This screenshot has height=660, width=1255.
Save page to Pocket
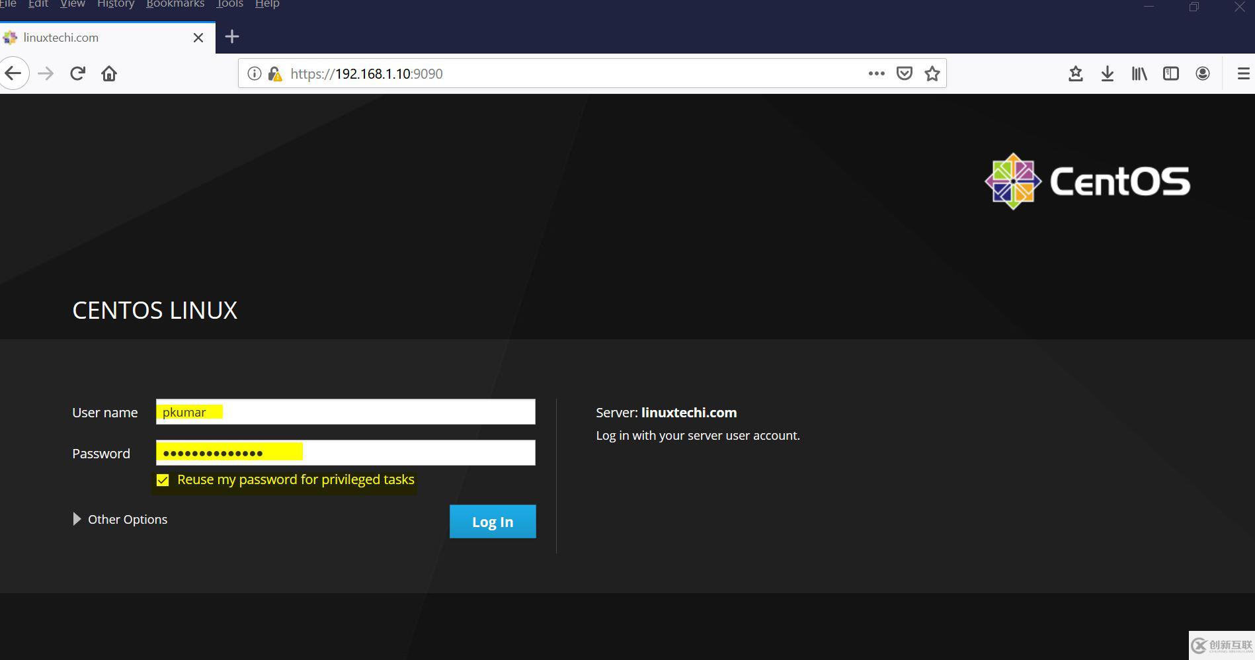(905, 73)
